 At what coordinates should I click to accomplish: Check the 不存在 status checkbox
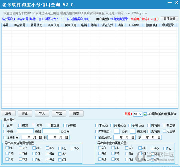click(65, 125)
